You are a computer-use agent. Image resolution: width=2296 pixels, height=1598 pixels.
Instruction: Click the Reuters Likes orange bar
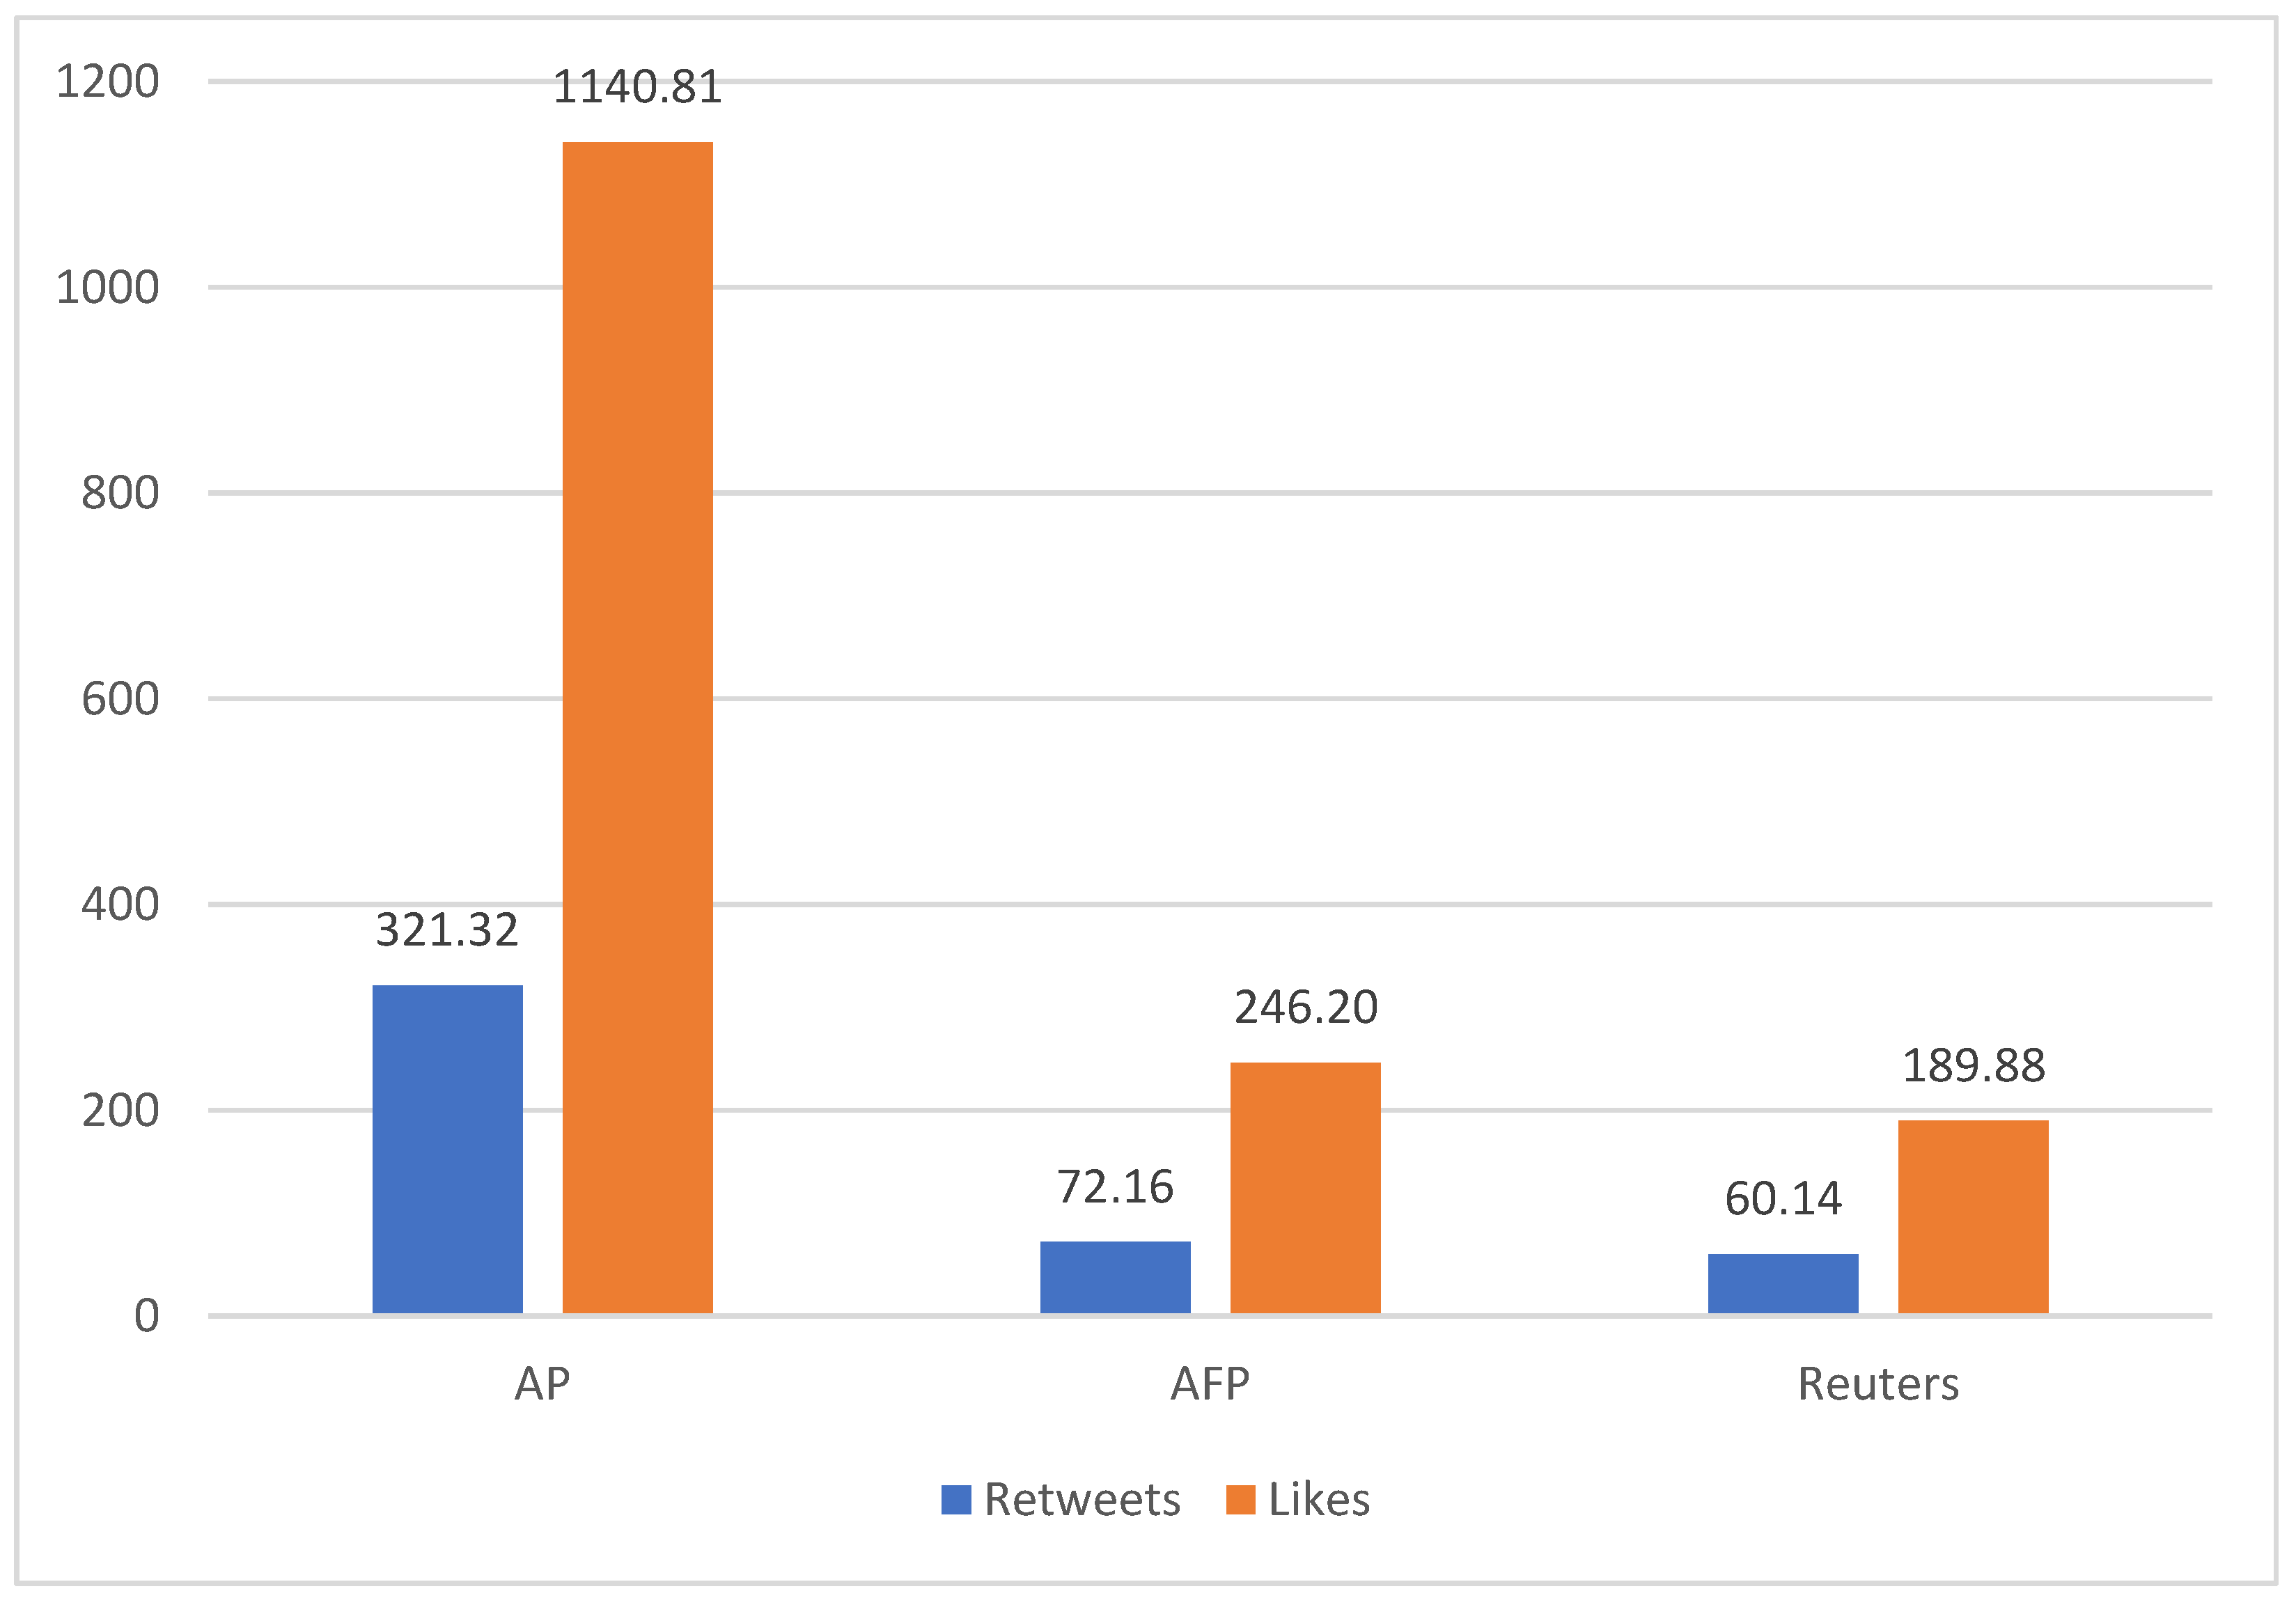[x=1973, y=1217]
